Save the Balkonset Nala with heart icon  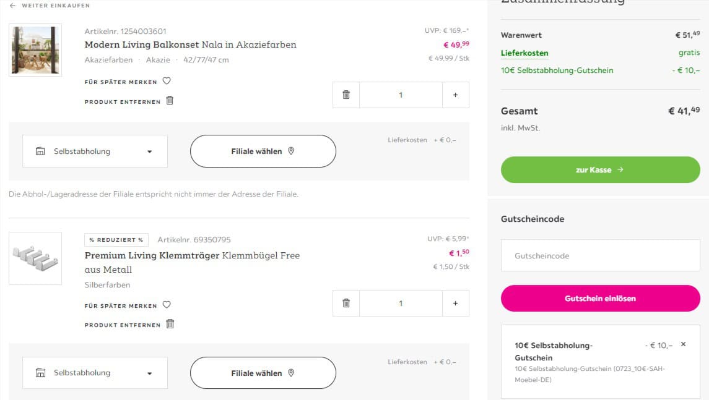[167, 81]
